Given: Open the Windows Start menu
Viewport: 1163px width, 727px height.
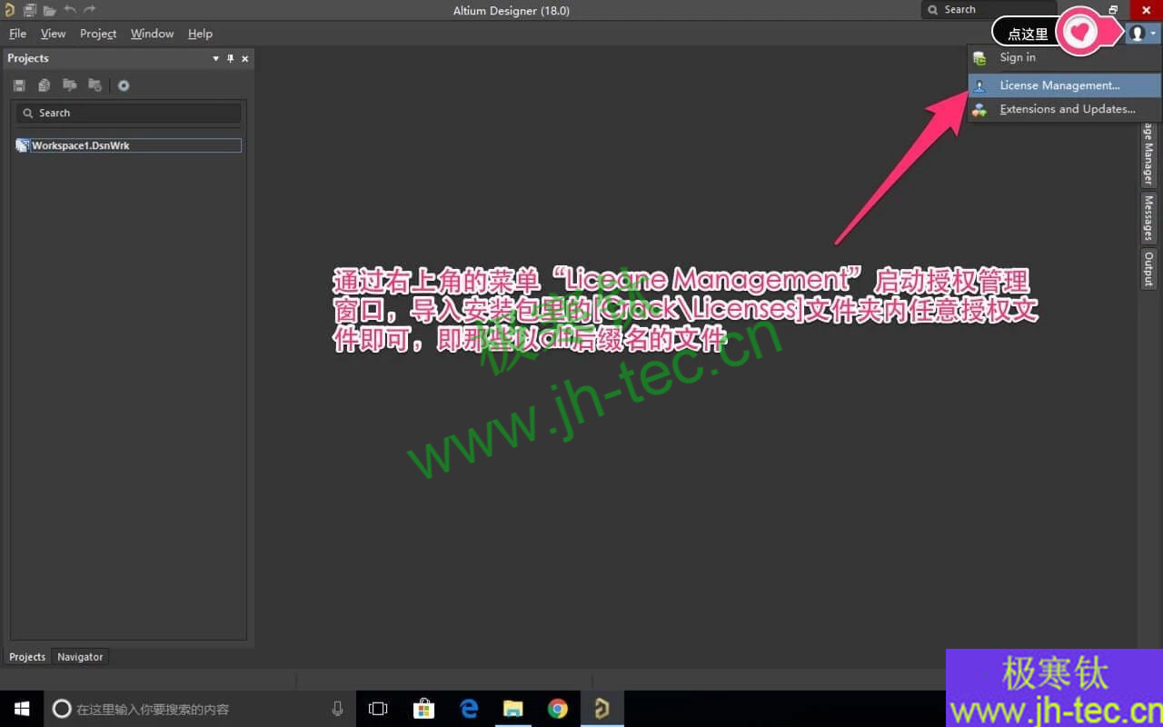Looking at the screenshot, I should pos(22,709).
